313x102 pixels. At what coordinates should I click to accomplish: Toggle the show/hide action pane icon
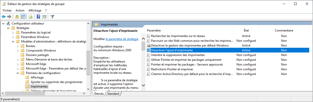click(44, 17)
